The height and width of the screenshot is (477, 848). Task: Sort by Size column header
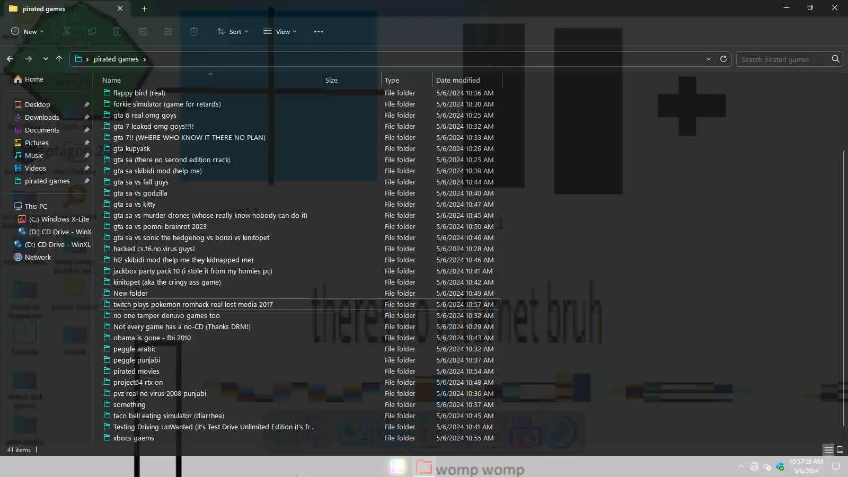point(351,80)
